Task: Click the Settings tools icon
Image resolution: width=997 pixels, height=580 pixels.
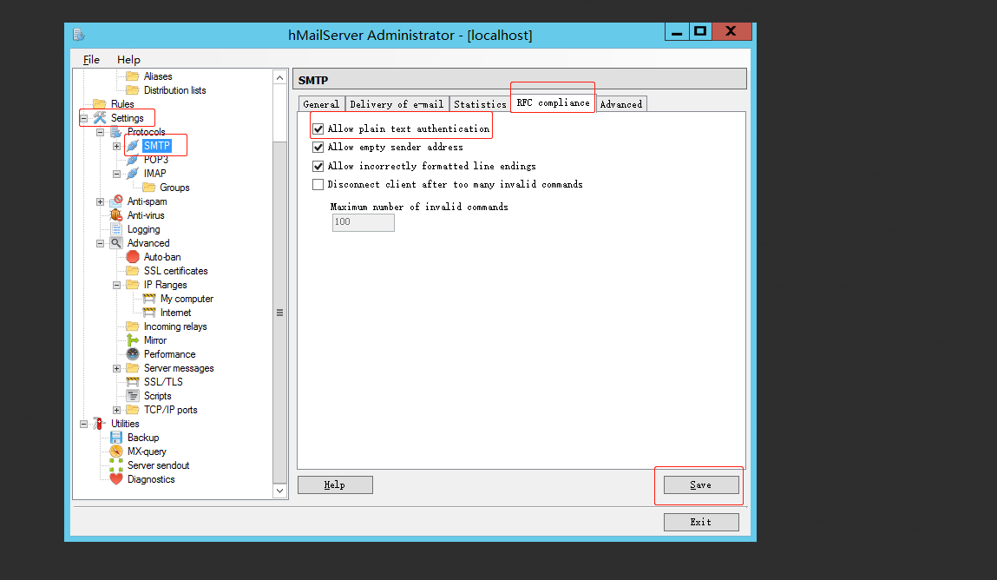Action: [x=100, y=118]
